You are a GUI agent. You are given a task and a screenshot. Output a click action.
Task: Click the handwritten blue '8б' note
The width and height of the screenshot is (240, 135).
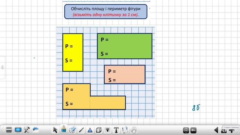tap(196, 108)
